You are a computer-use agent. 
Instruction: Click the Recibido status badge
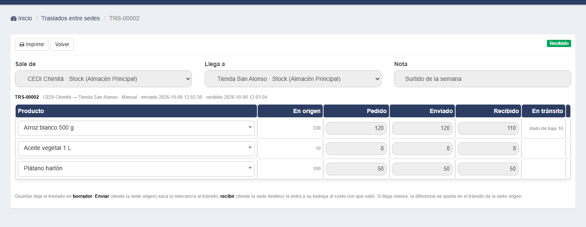tap(559, 43)
